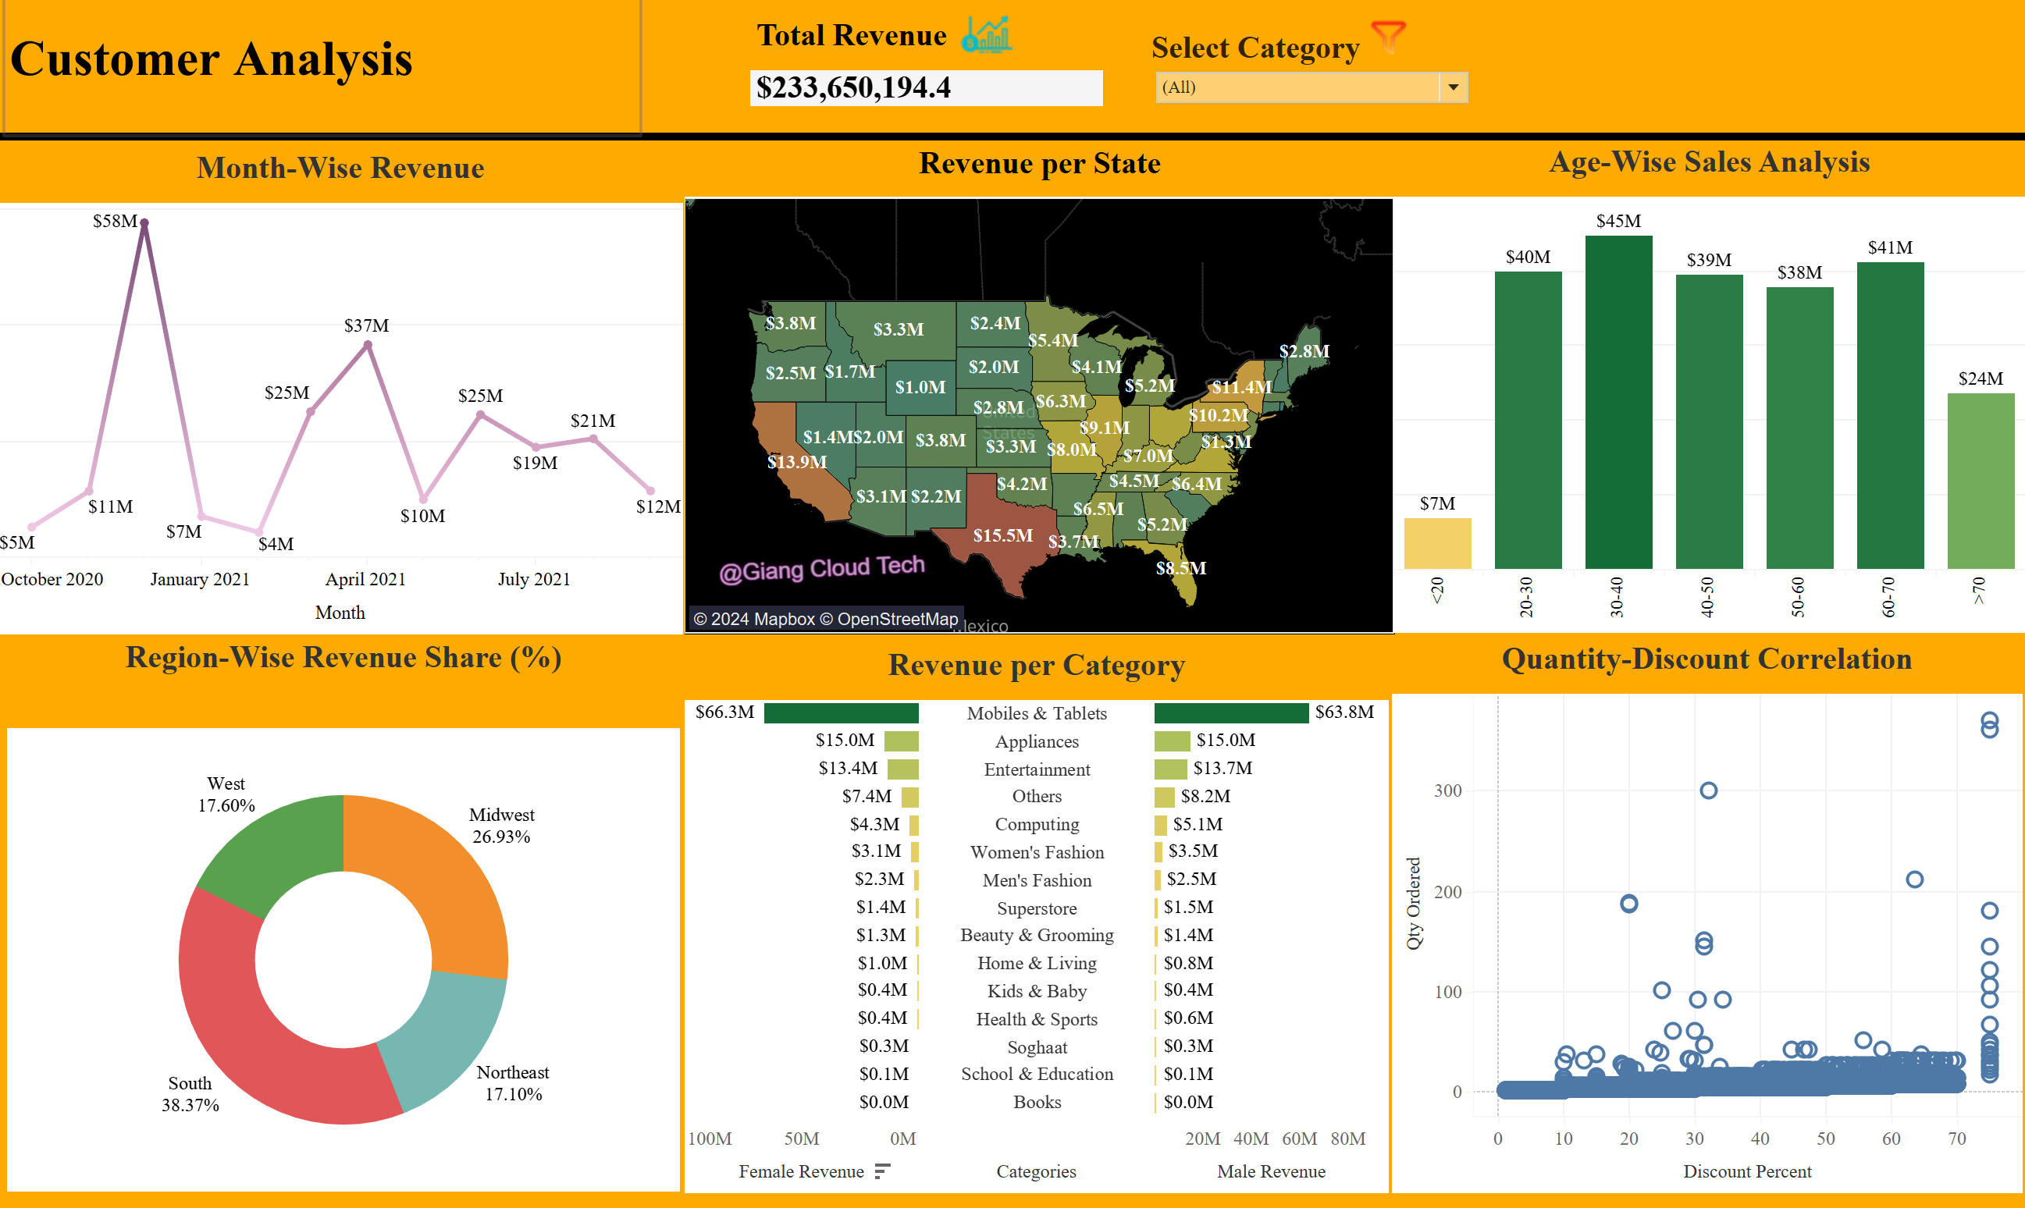Click the $4M data point on line chart
Viewport: 2025px width, 1208px height.
click(260, 531)
